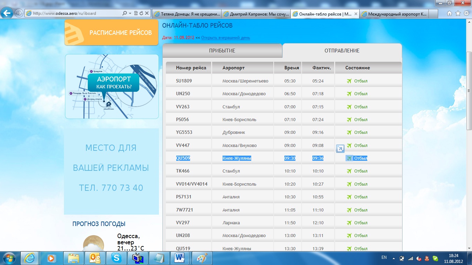Open the IE Home page icon
The image size is (472, 265).
[450, 13]
